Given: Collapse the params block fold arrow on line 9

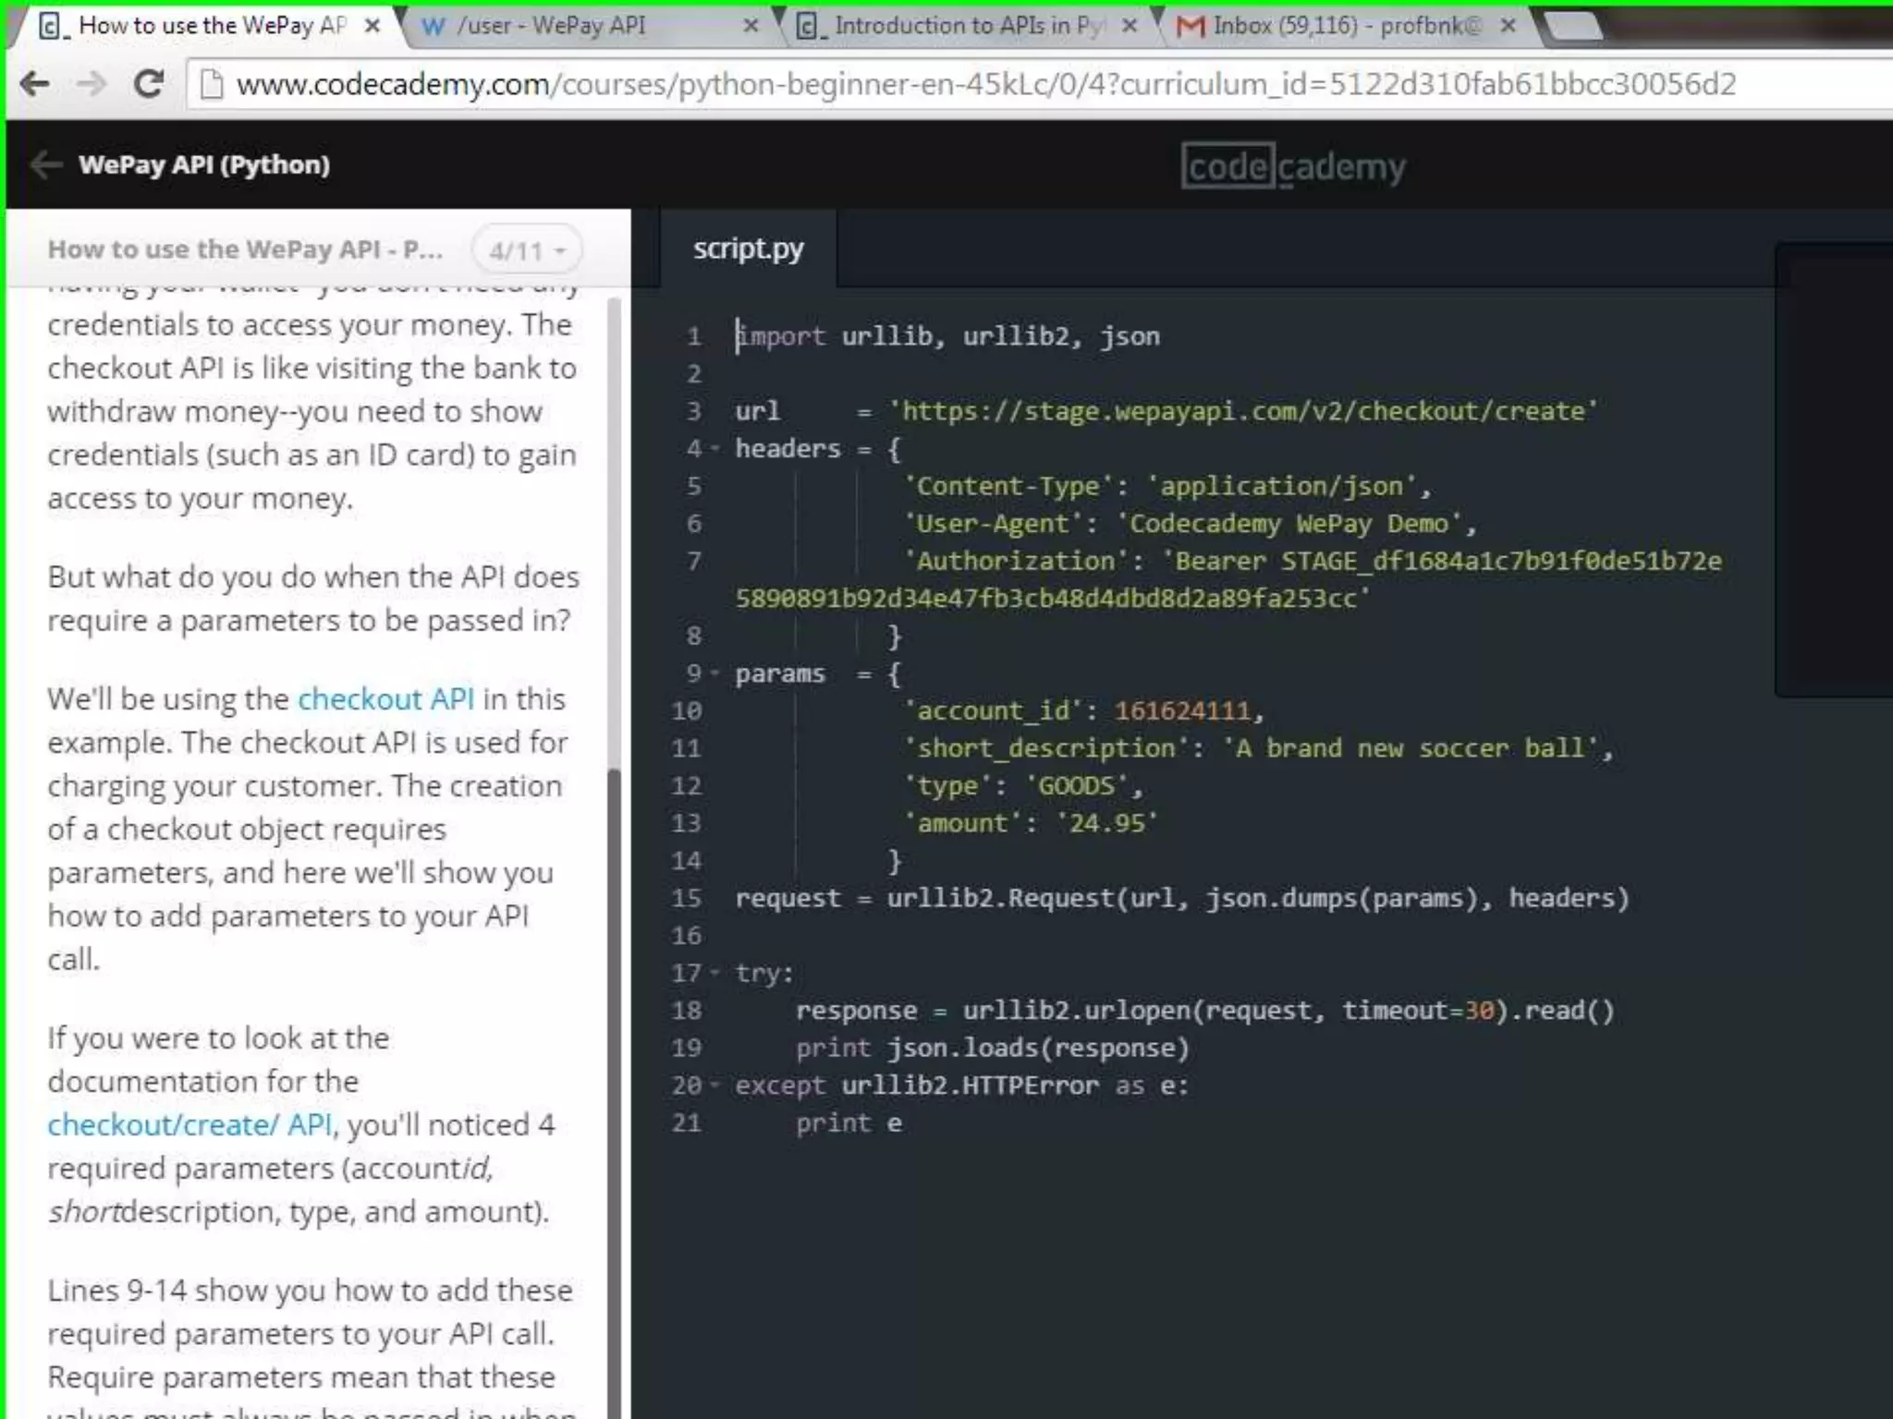Looking at the screenshot, I should (x=715, y=673).
